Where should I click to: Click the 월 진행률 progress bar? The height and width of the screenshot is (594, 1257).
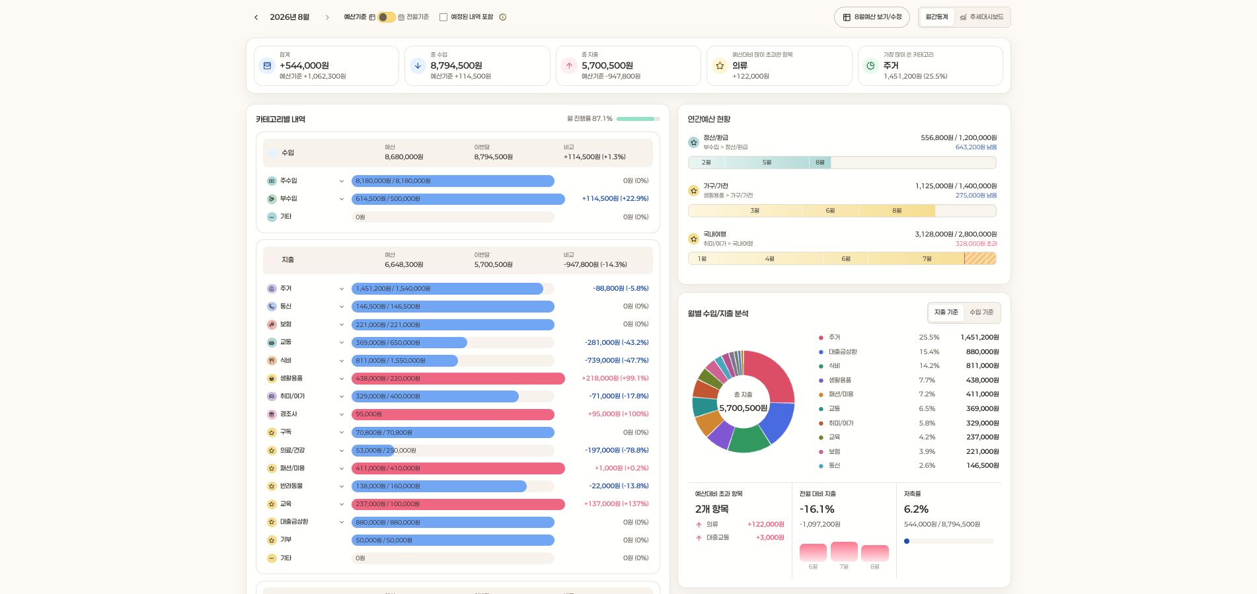tap(638, 119)
